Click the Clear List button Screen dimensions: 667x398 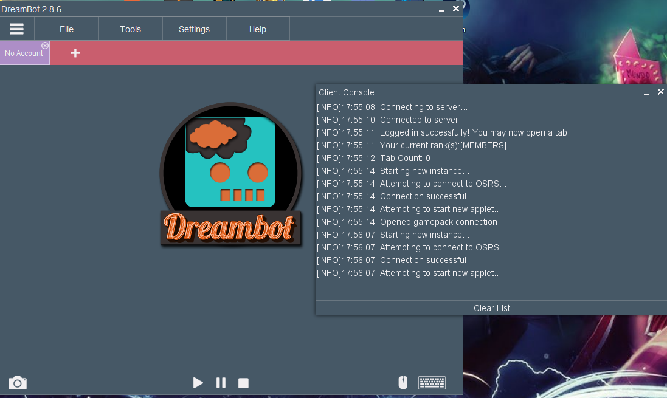pyautogui.click(x=492, y=308)
